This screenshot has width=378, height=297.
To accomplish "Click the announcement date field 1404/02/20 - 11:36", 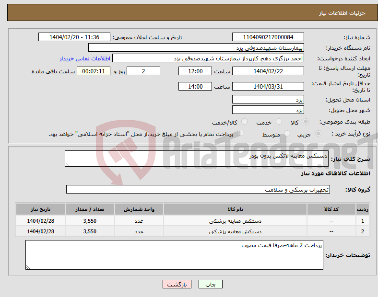I will pos(74,37).
